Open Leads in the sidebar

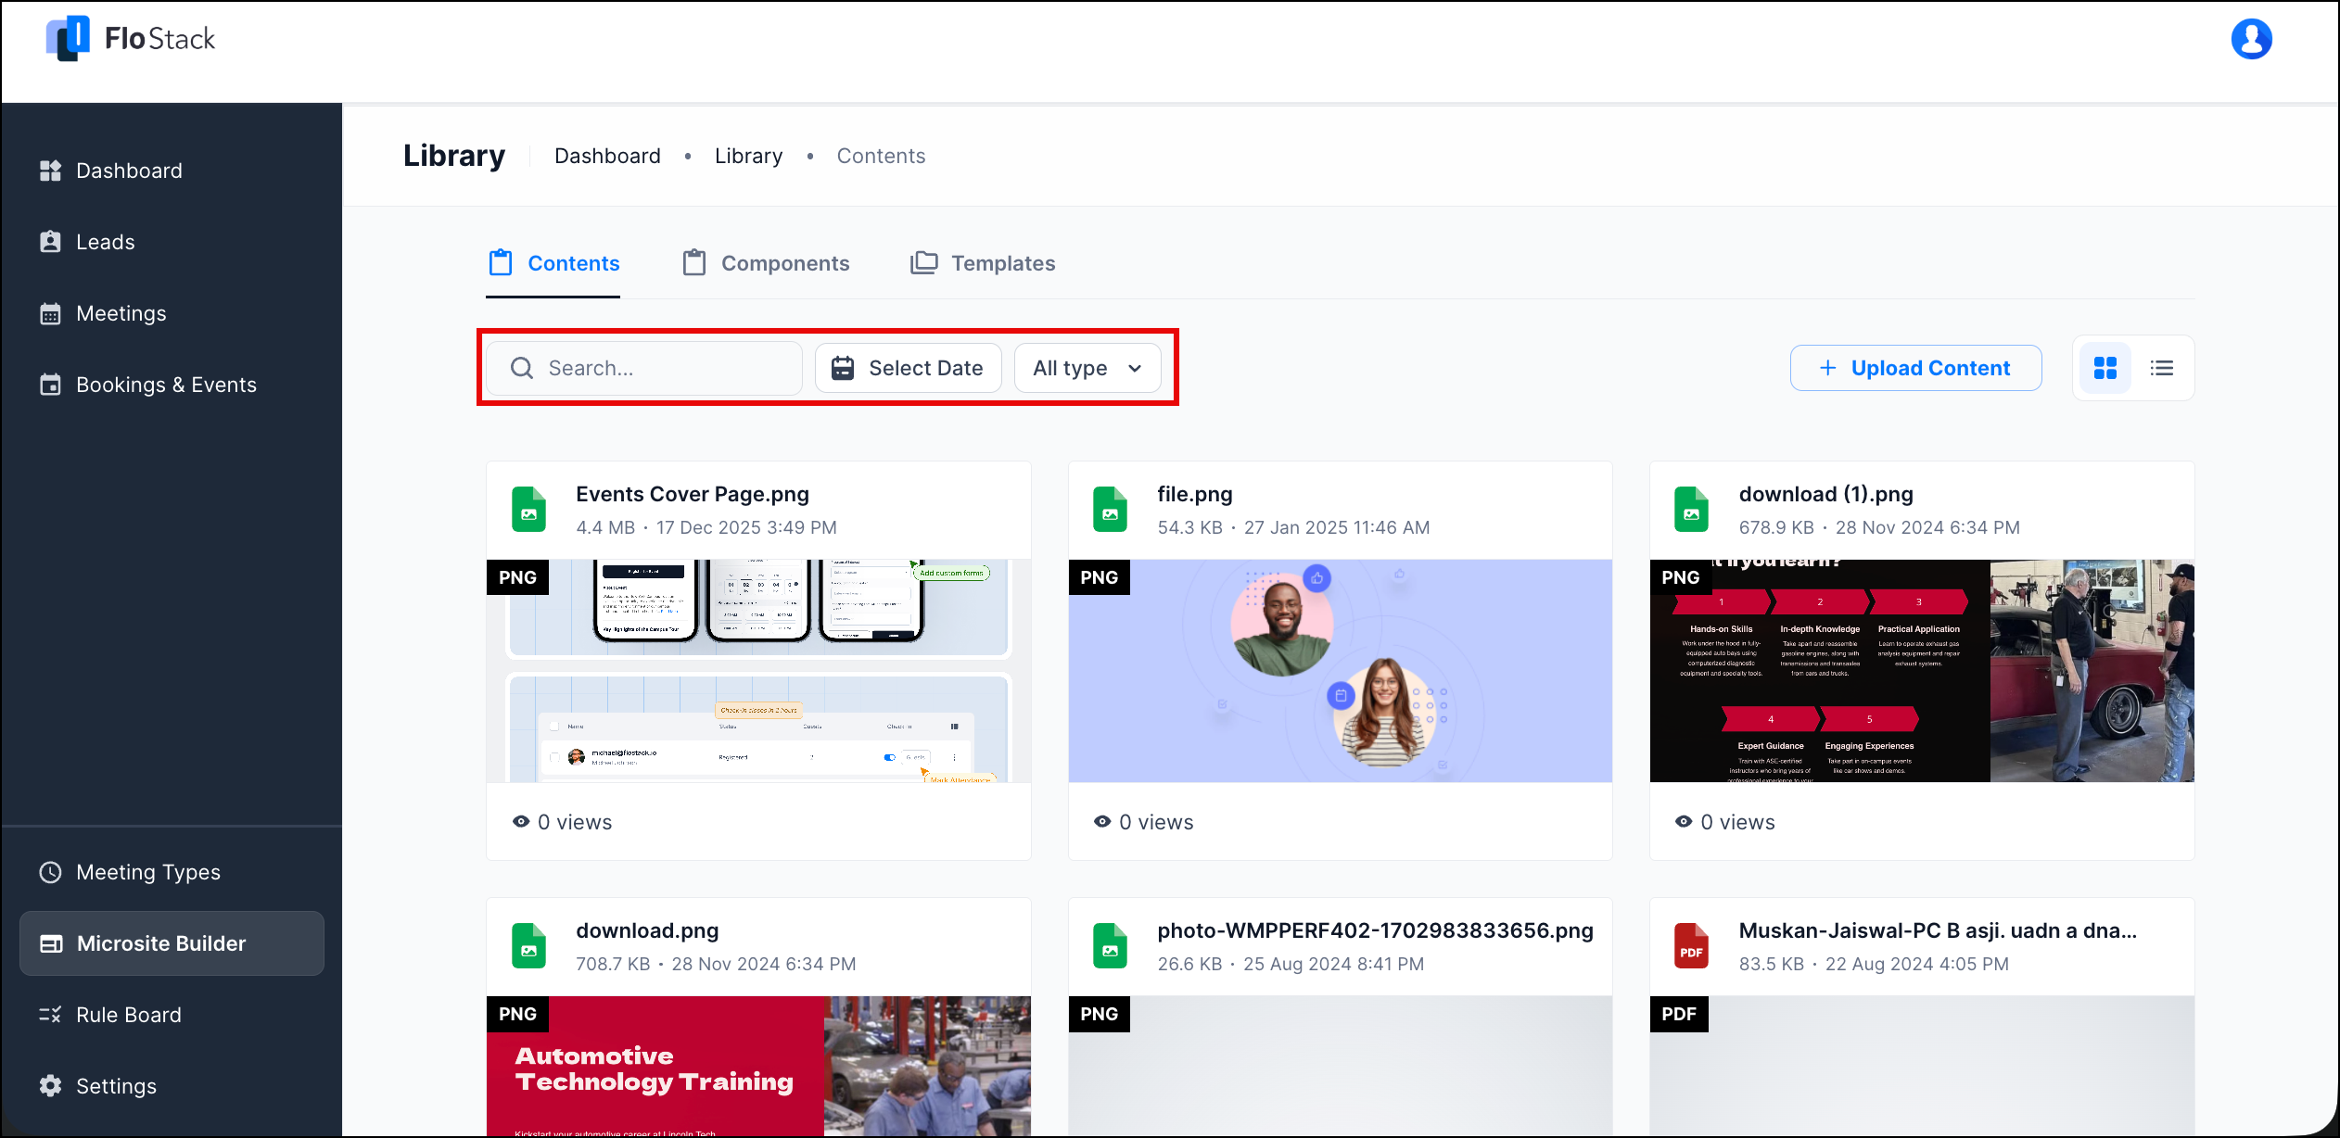(172, 242)
